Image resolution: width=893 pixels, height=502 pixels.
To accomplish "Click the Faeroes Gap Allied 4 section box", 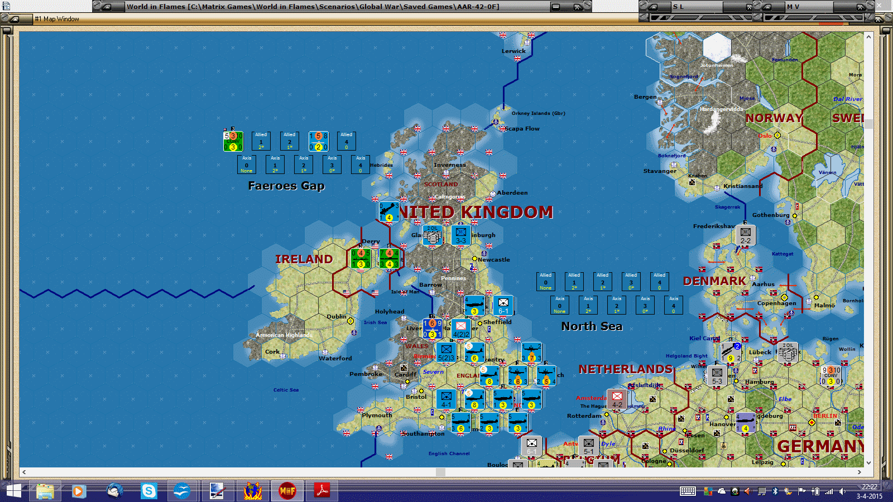I will coord(346,141).
